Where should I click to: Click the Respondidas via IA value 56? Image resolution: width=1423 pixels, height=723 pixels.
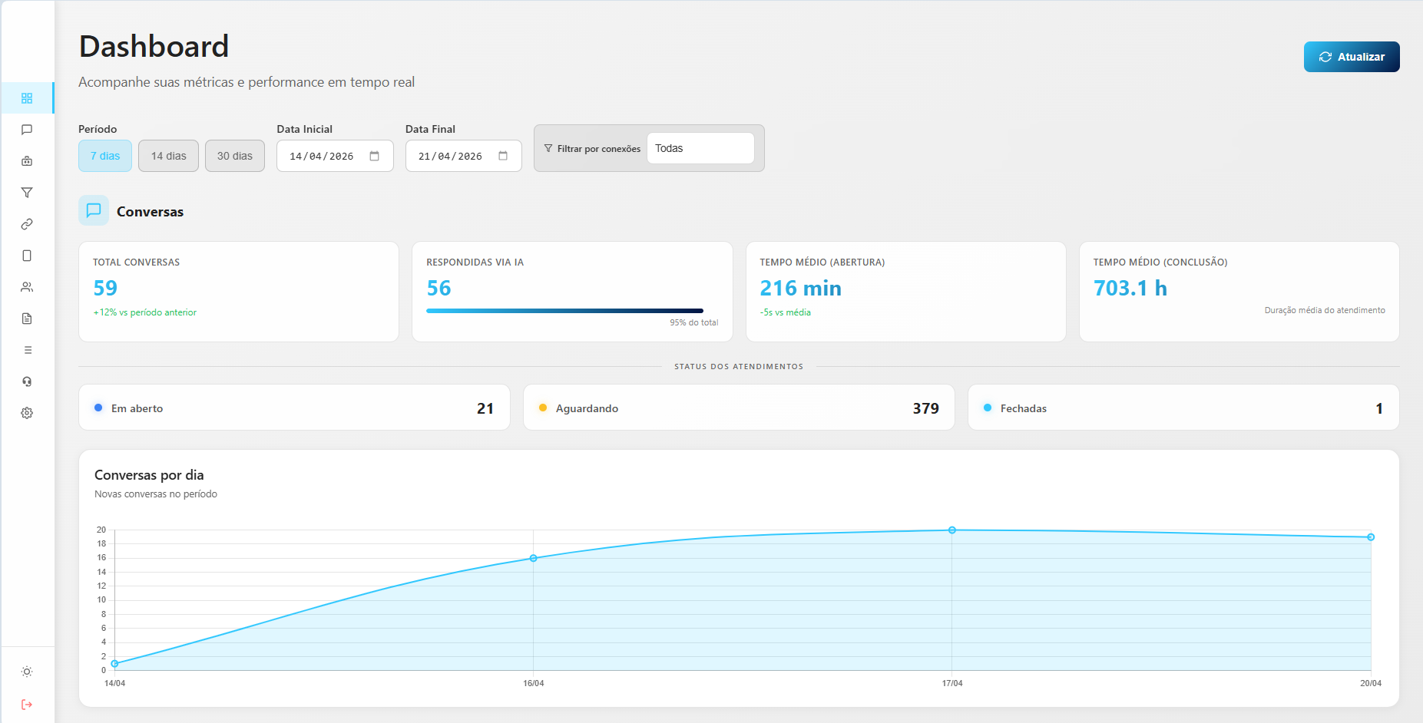(x=439, y=288)
